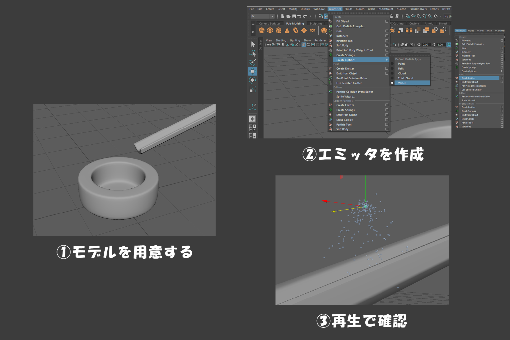510x340 pixels.
Task: Switch to the Sculpting shelf tab
Action: point(316,23)
